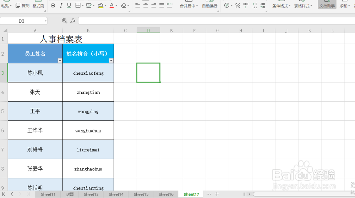355x198 pixels.
Task: Click the zoom magnifier icon beside fx
Action: click(x=65, y=21)
